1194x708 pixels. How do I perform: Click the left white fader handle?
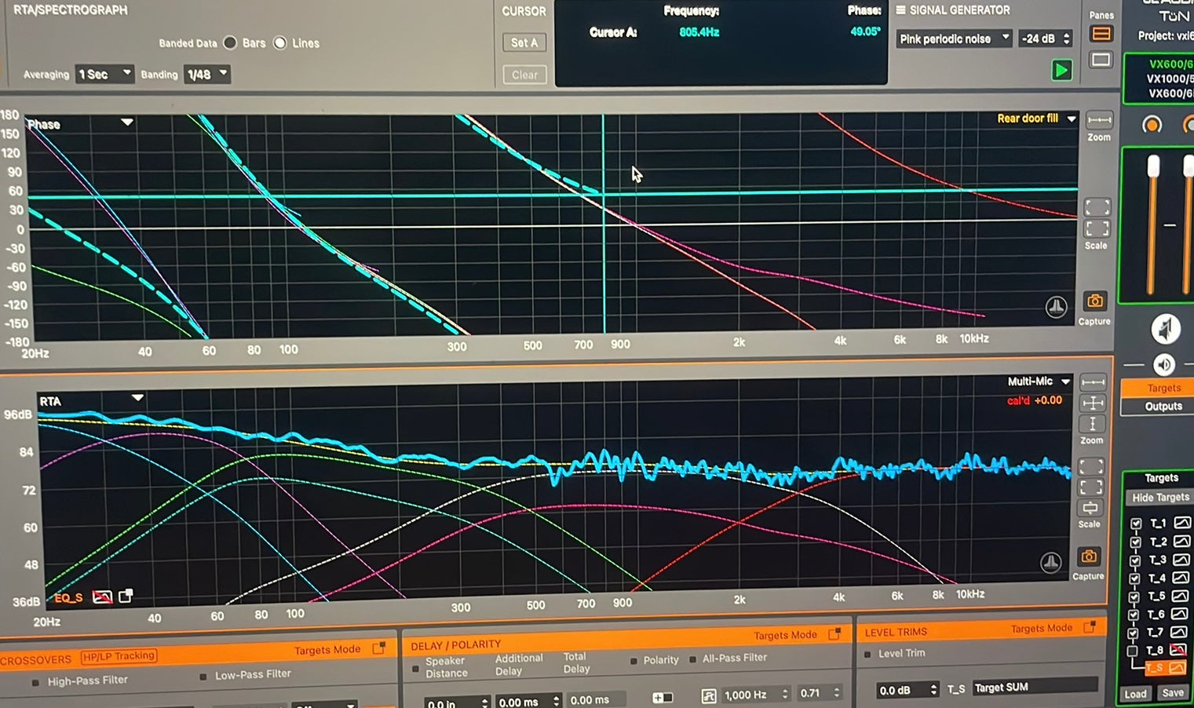[x=1153, y=166]
